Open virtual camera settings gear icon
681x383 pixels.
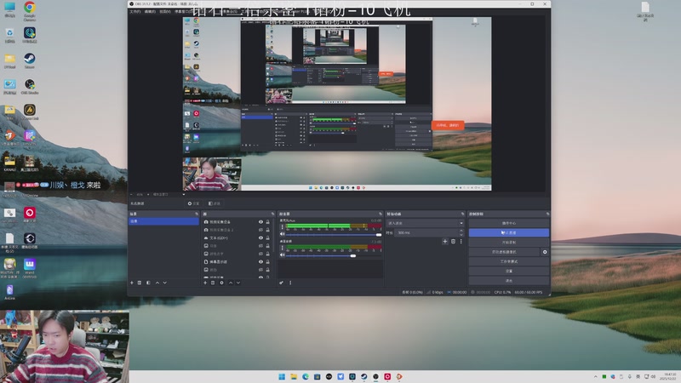click(x=545, y=252)
